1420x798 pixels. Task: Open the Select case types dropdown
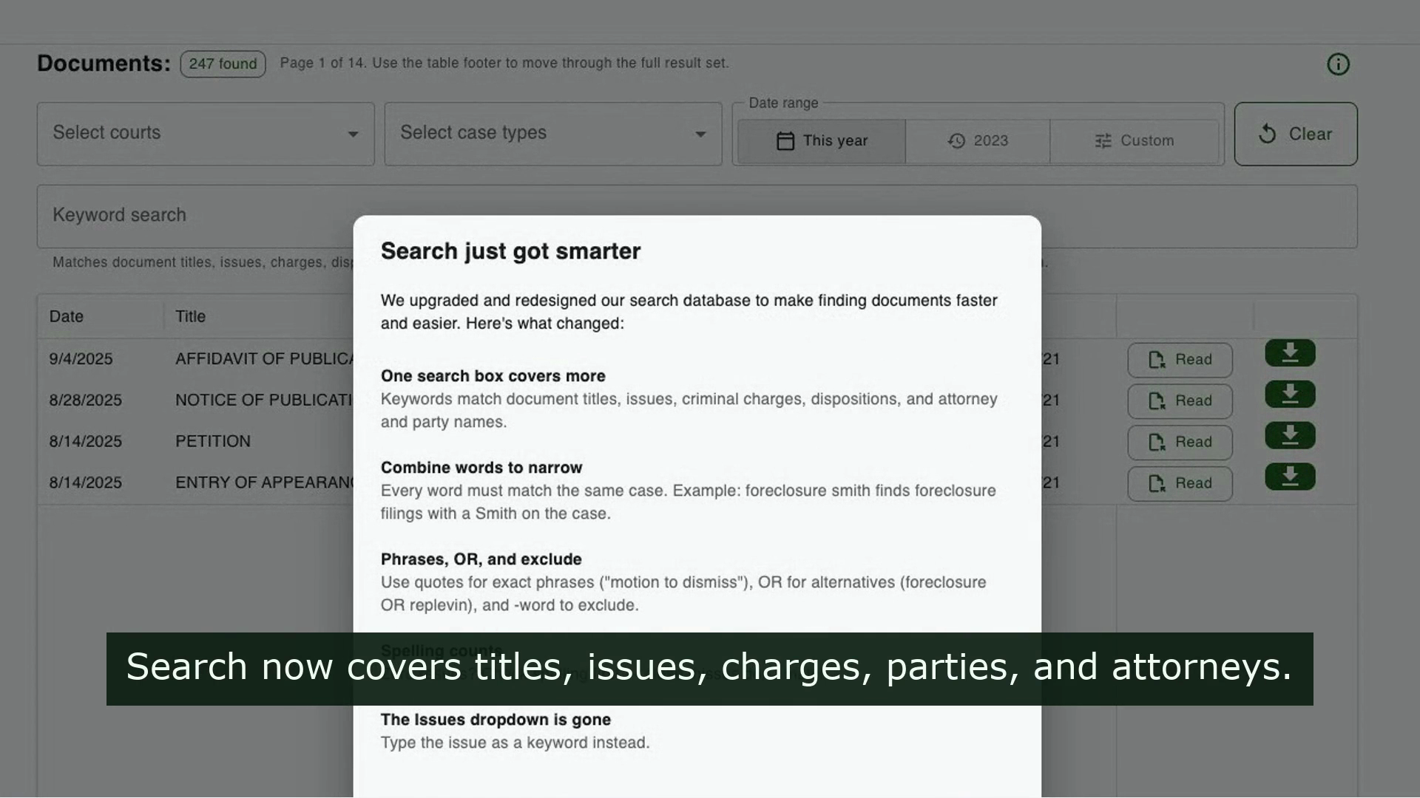coord(553,134)
